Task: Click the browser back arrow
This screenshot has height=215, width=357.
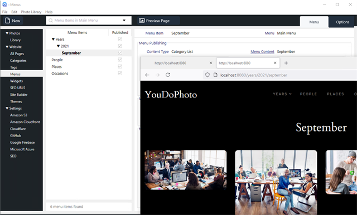Action: coord(147,75)
